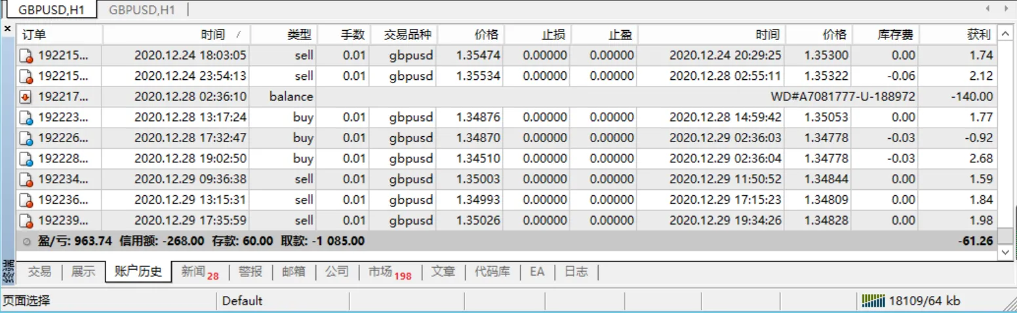Click order icon in 2020.12.24 18:03:05 sell row
Image resolution: width=1017 pixels, height=313 pixels.
pos(27,56)
